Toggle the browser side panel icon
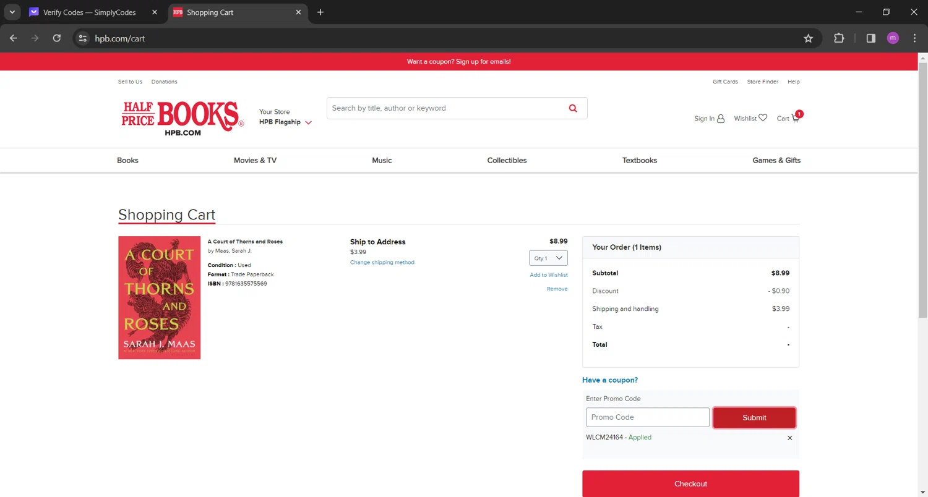The image size is (928, 497). 871,38
